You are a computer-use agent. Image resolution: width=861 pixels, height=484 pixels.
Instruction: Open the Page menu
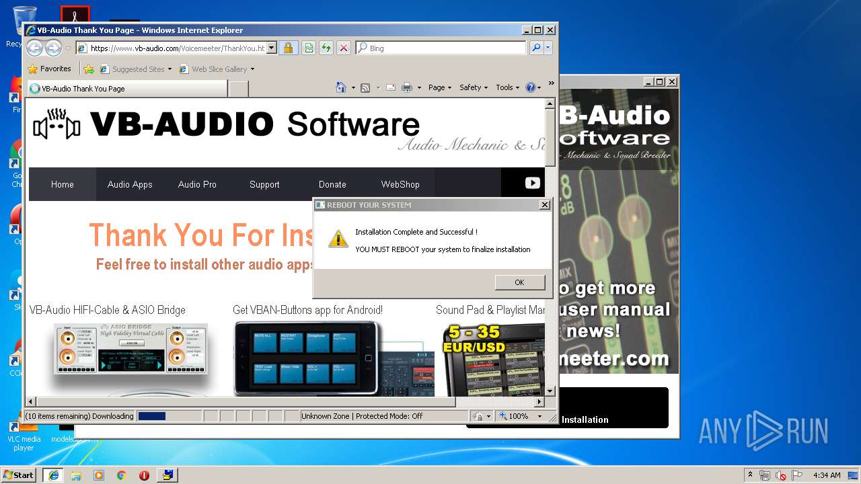[x=439, y=87]
